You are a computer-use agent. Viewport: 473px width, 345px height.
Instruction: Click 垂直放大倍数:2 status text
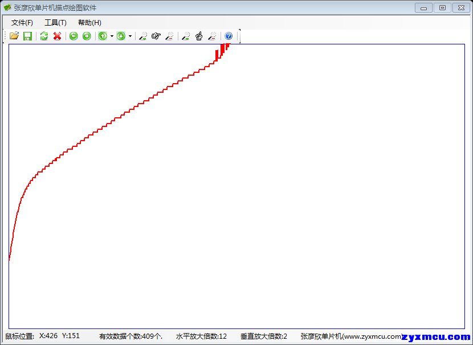pos(264,336)
